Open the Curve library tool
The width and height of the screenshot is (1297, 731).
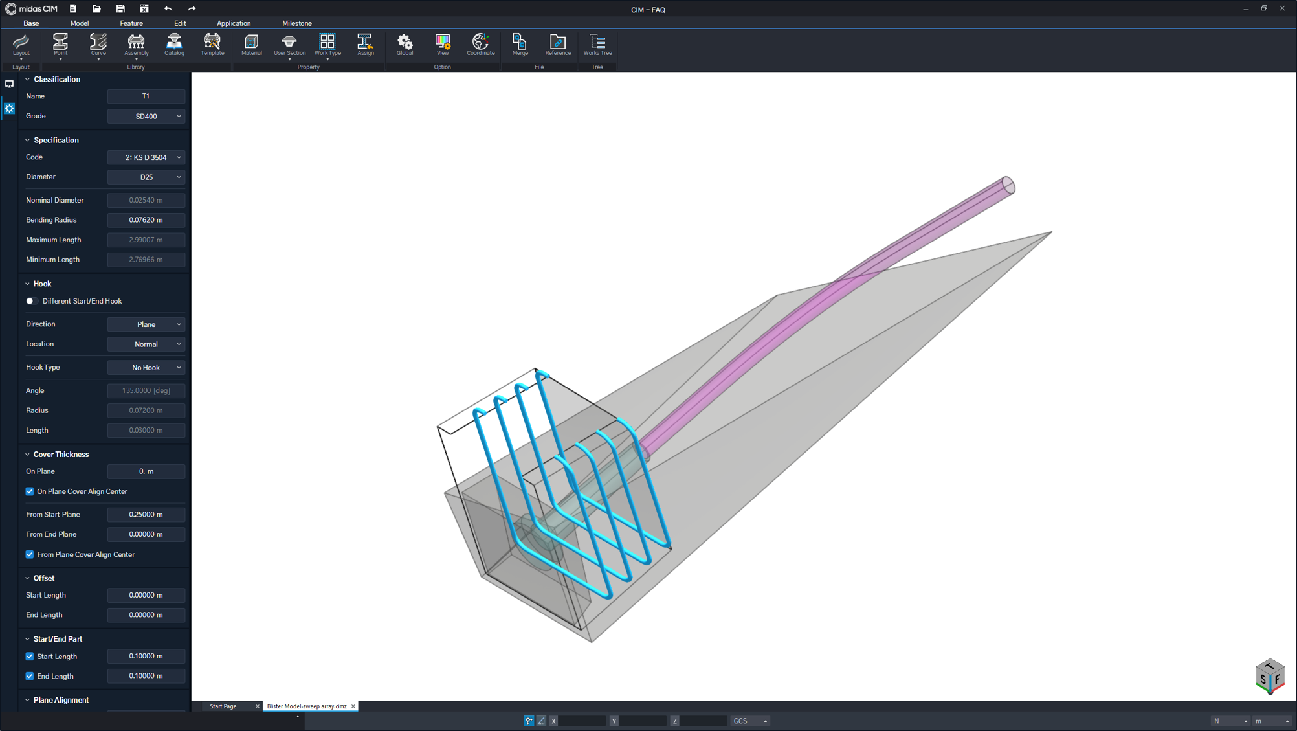98,45
